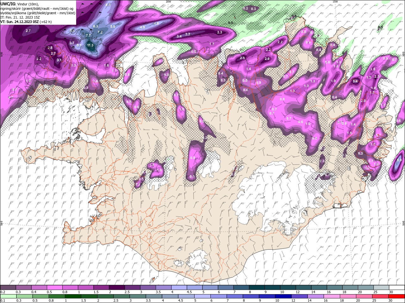This screenshot has height=303, width=405.
Task: Click the 0.1 label in the rain scale
Action: [x=3, y=300]
